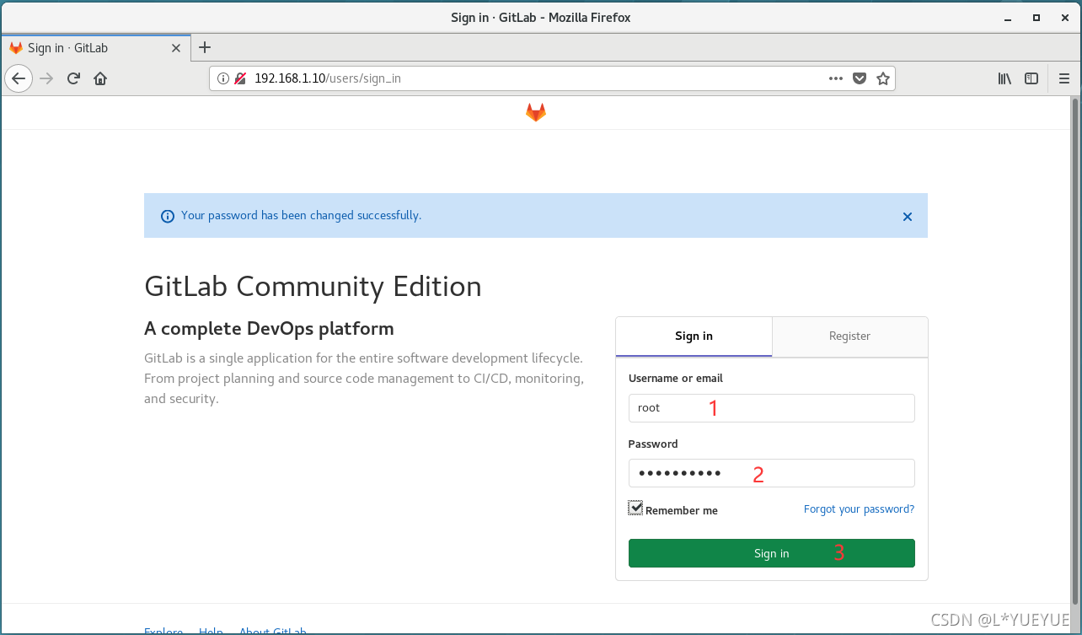Image resolution: width=1082 pixels, height=635 pixels.
Task: Open a new browser tab
Action: coord(204,47)
